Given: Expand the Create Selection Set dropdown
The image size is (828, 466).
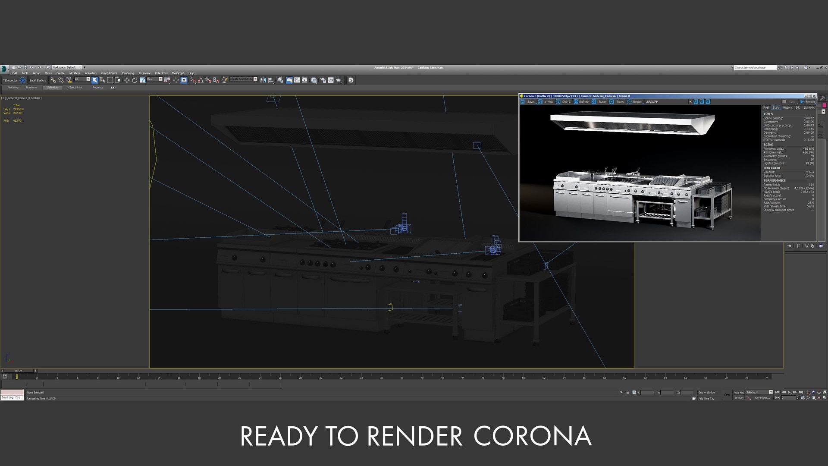Looking at the screenshot, I should [x=244, y=79].
